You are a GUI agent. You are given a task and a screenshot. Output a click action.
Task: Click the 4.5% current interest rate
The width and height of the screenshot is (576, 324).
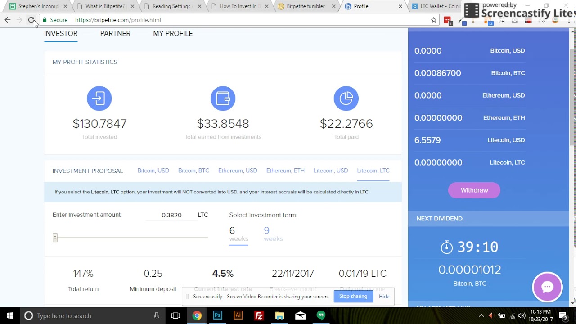coord(223,274)
